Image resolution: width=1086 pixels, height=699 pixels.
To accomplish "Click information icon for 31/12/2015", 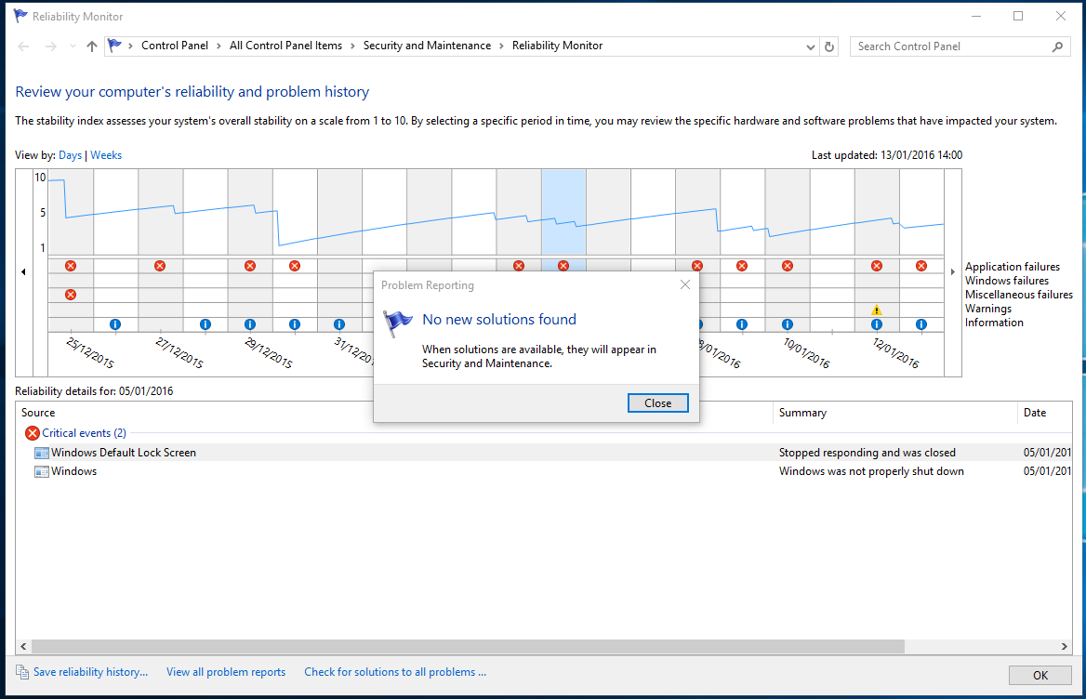I will (x=339, y=323).
